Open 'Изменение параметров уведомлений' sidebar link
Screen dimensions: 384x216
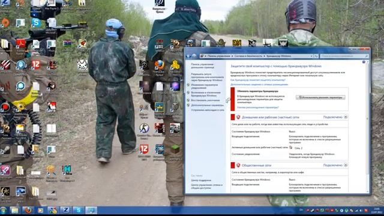pos(204,86)
